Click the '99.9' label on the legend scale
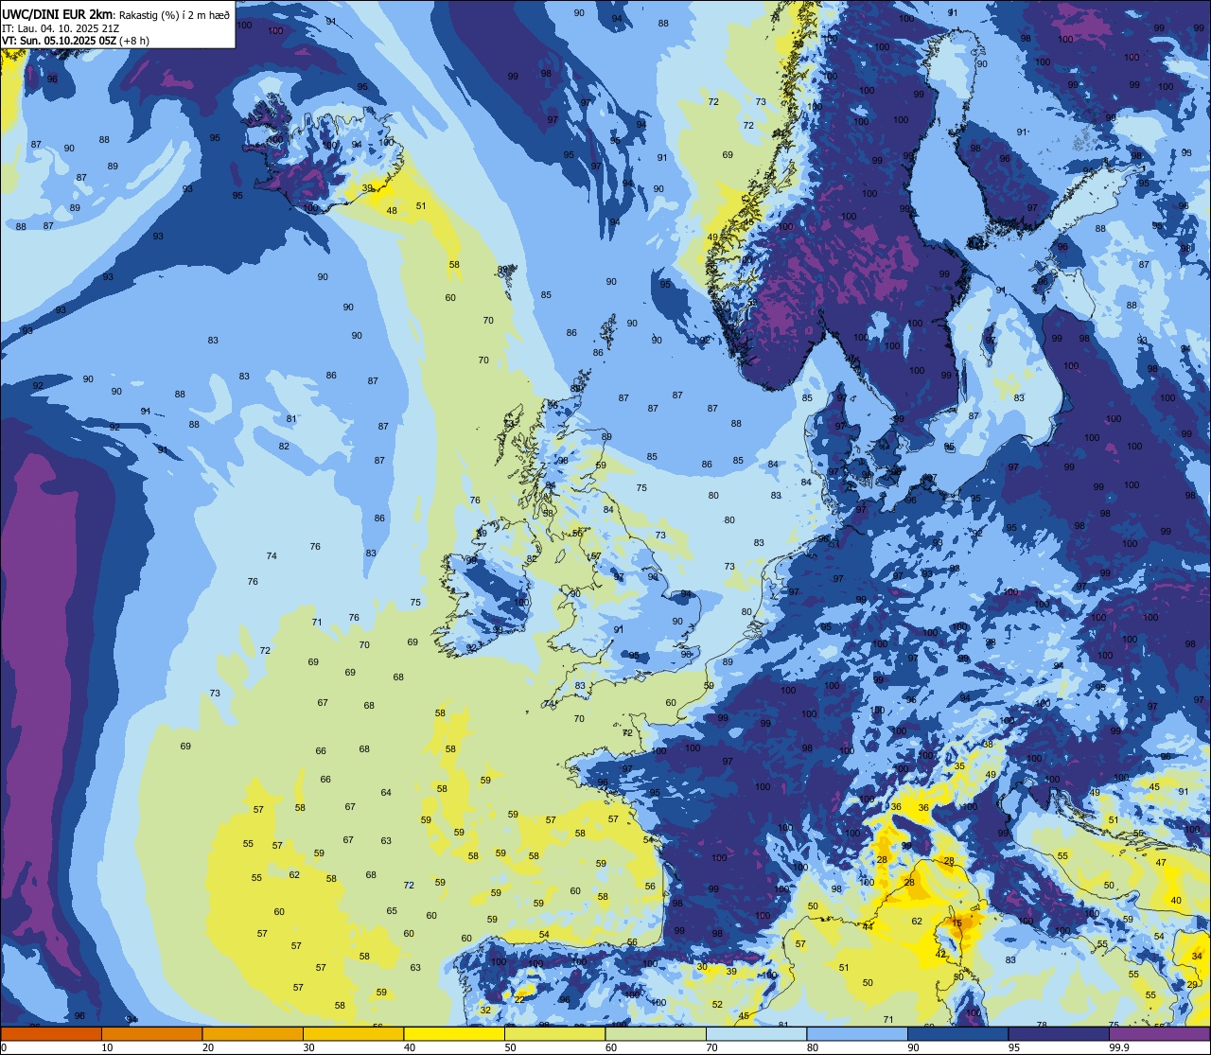The width and height of the screenshot is (1211, 1055). (1120, 1047)
